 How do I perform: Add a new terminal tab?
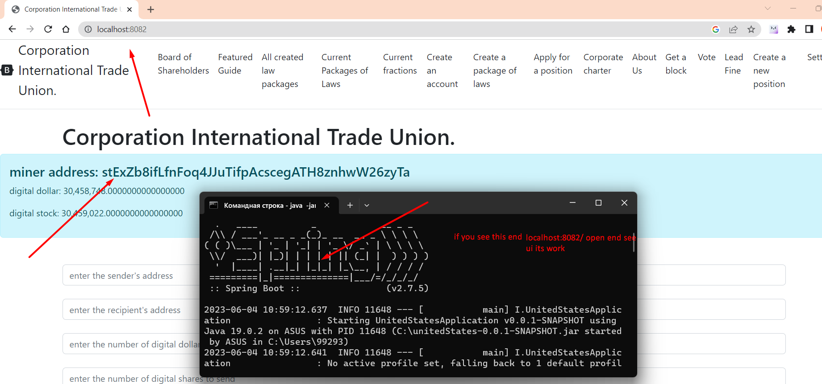pyautogui.click(x=350, y=205)
